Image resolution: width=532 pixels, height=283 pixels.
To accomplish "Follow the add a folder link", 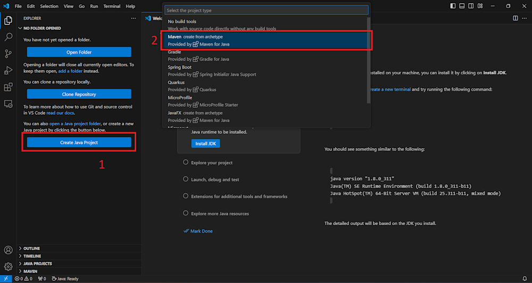I will coord(70,72).
